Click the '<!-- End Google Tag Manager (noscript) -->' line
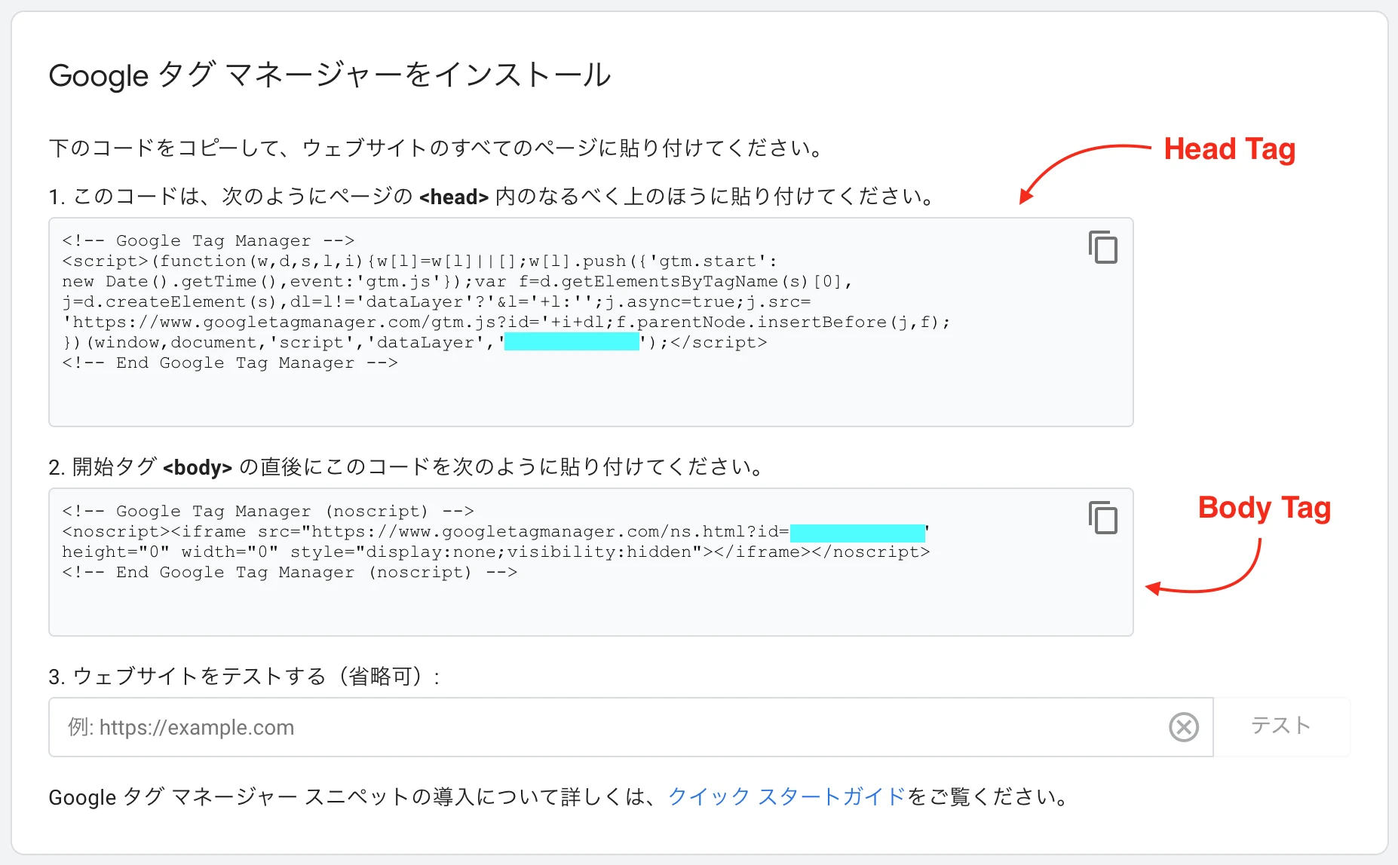This screenshot has height=865, width=1398. pyautogui.click(x=290, y=572)
